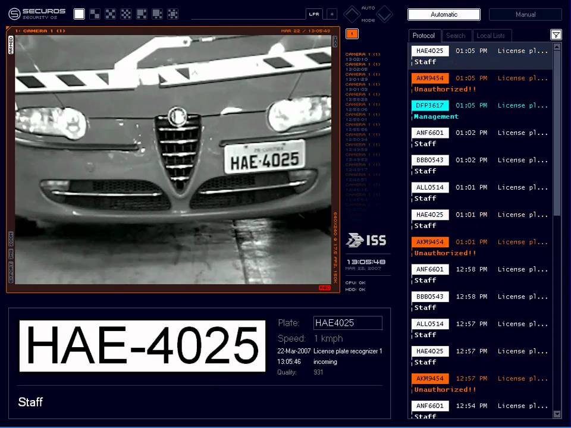Viewport: 571px width, 428px height.
Task: Click the orange camera 1 indicator button
Action: (x=352, y=34)
